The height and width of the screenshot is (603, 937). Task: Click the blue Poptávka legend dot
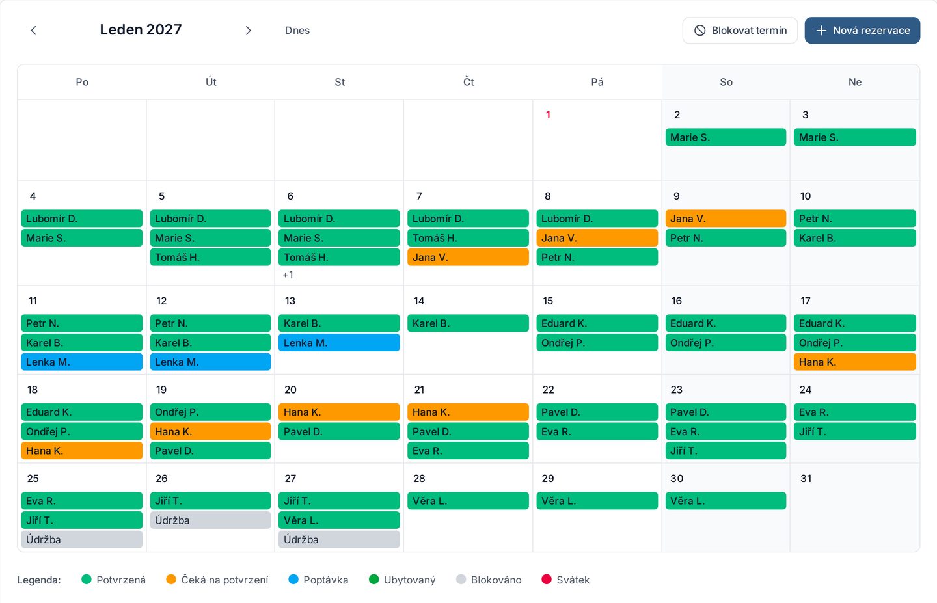pos(293,580)
